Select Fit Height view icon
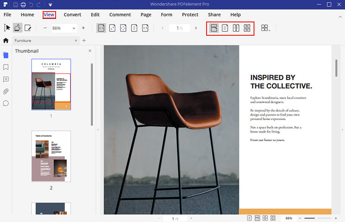Image resolution: width=345 pixels, height=222 pixels. [134, 28]
